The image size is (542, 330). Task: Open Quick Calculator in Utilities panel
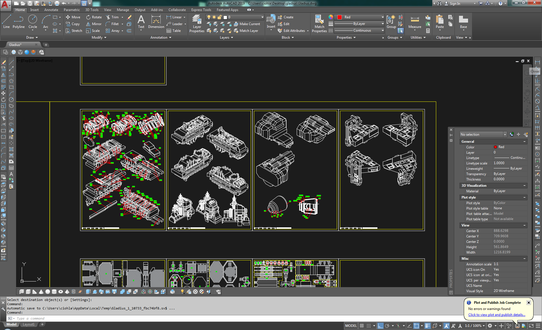[428, 31]
